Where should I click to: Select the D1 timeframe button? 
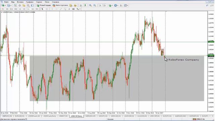pos(28,9)
